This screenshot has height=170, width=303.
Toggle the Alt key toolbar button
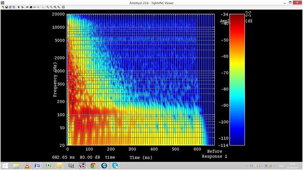(x=38, y=7)
